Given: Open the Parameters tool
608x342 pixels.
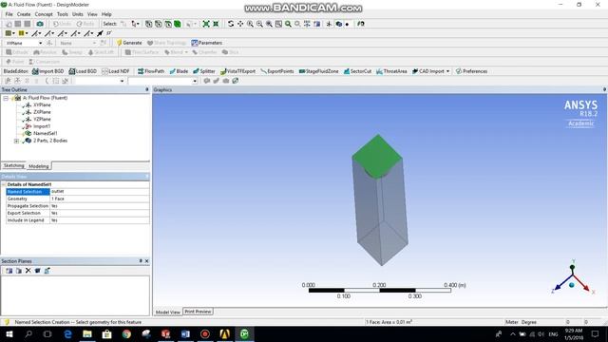Looking at the screenshot, I should point(207,43).
